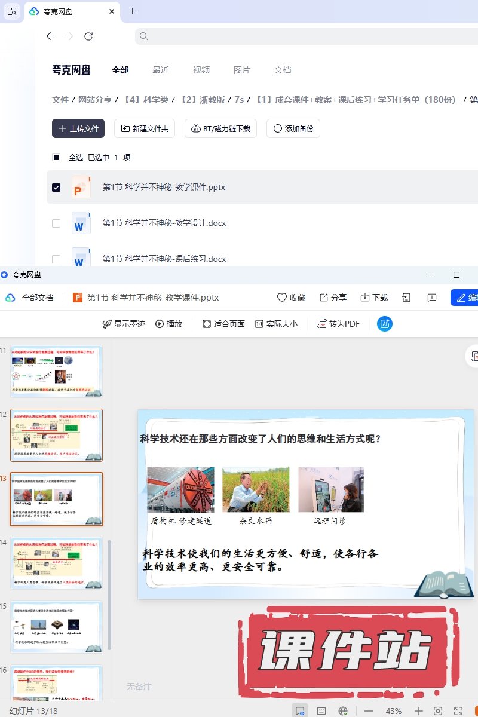
Task: Open a new browser tab
Action: coord(132,11)
